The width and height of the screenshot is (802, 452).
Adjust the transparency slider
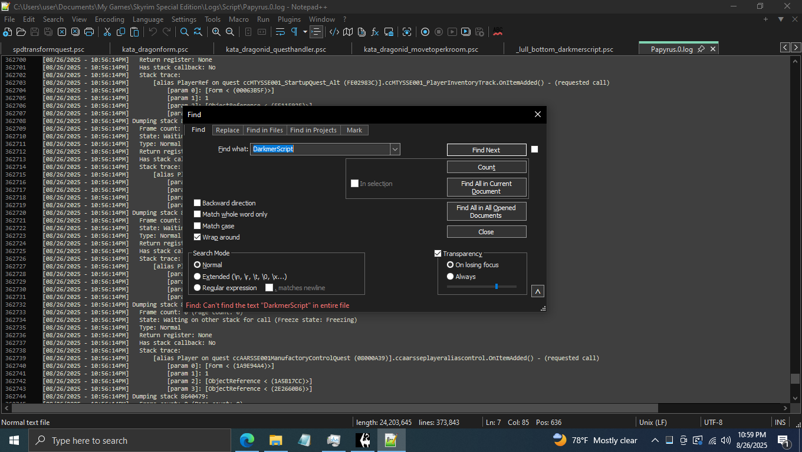[497, 287]
